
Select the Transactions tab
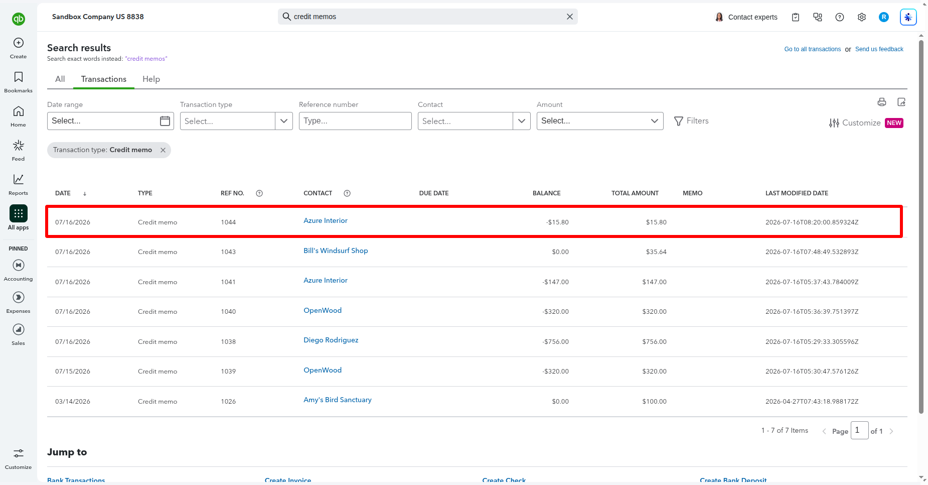point(104,79)
